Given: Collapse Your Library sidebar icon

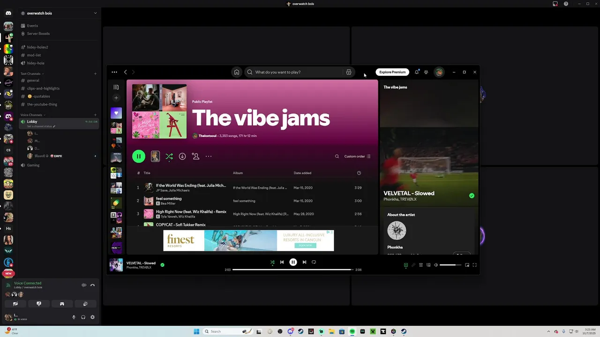Looking at the screenshot, I should click(x=116, y=87).
